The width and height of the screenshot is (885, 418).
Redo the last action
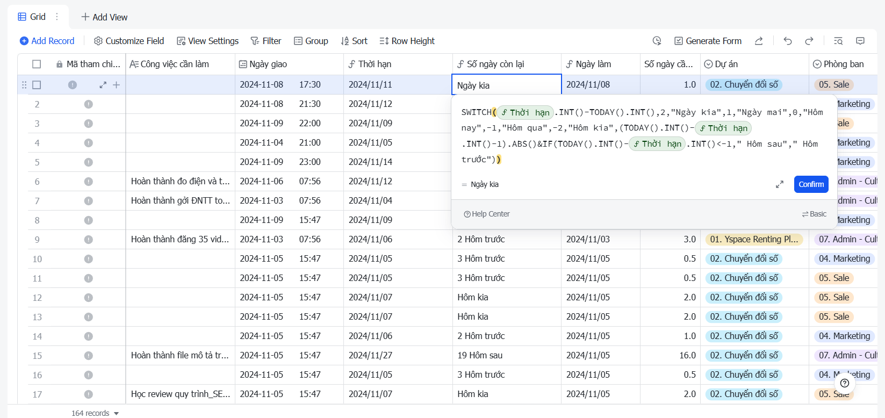tap(809, 41)
